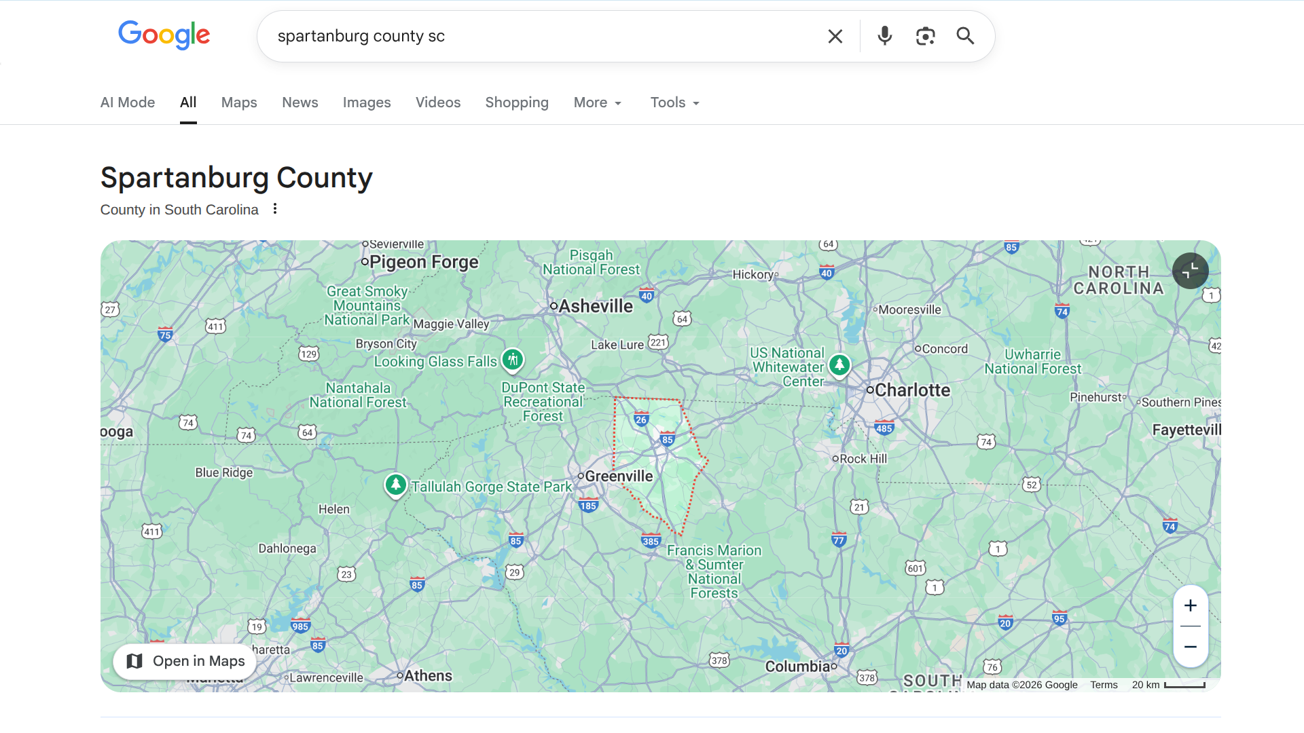Submit search with magnifier icon
Viewport: 1304px width, 733px height.
965,36
